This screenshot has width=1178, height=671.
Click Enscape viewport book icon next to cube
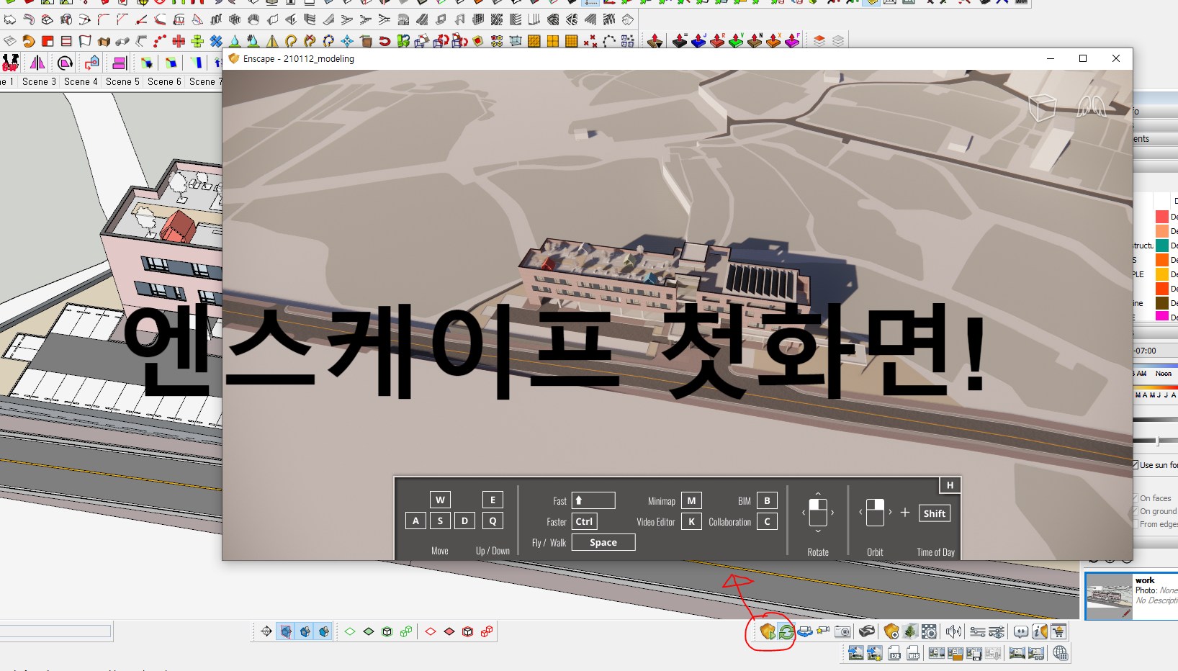point(1091,107)
